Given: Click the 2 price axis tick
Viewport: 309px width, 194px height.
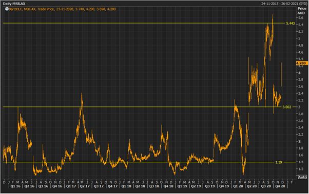Looking at the screenshot, I should [300, 141].
